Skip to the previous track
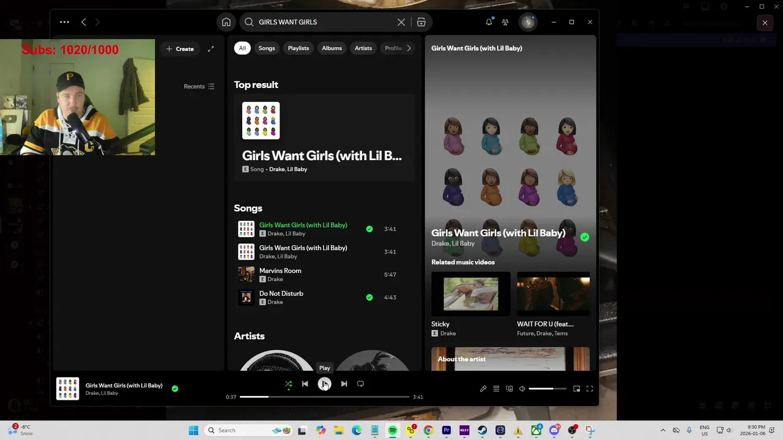 click(x=305, y=384)
